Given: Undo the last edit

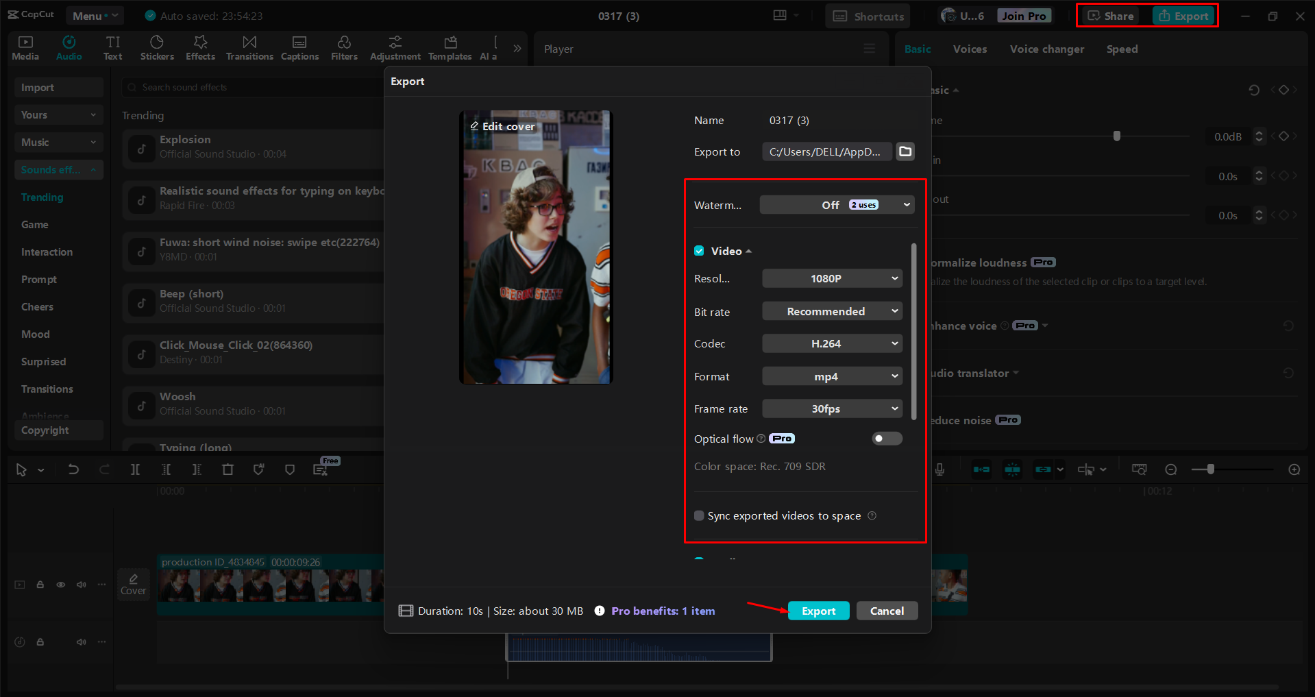Looking at the screenshot, I should [73, 469].
